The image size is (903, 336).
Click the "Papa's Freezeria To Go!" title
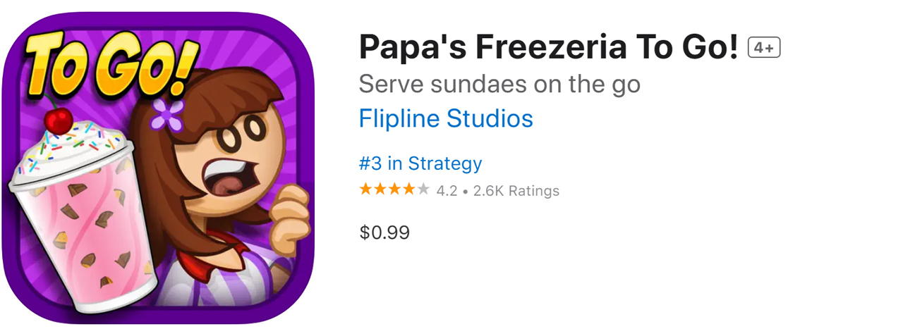point(548,48)
